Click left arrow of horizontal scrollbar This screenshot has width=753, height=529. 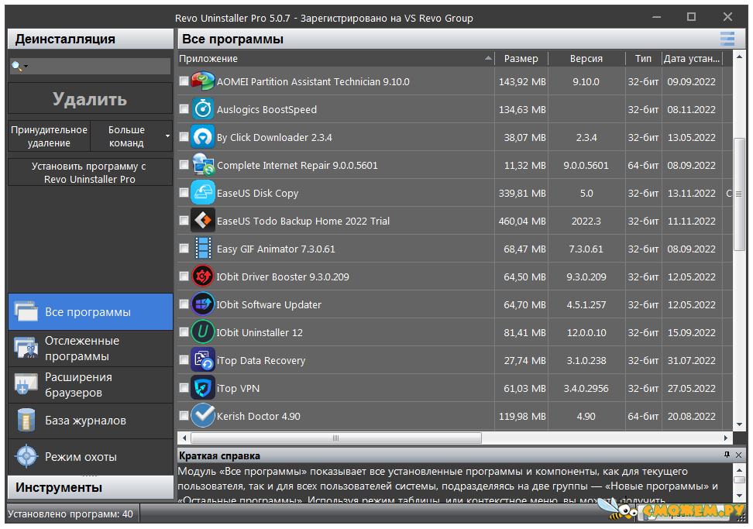point(184,438)
